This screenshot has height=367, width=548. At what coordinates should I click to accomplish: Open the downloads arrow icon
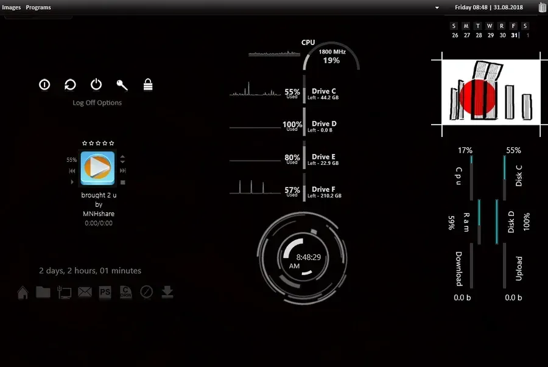coord(167,292)
